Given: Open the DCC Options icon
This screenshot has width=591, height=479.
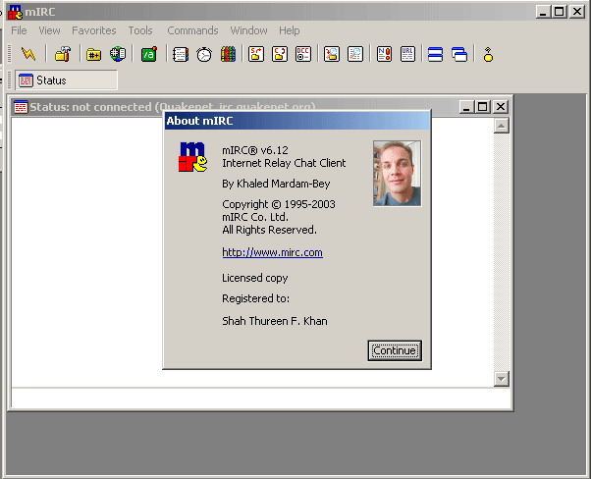Looking at the screenshot, I should click(x=303, y=54).
